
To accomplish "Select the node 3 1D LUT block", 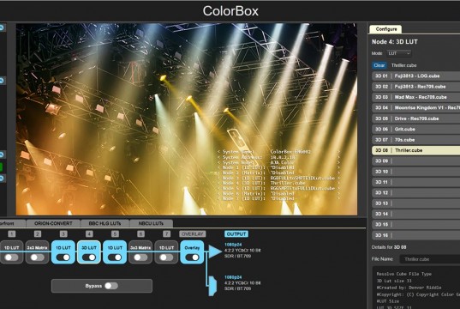I will tap(63, 252).
